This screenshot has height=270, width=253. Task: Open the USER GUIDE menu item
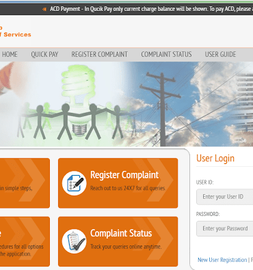tap(220, 54)
